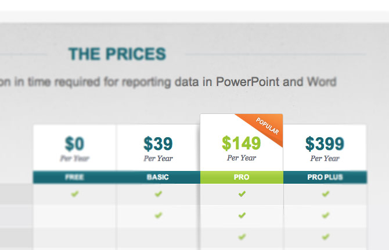Click the PRO plan second-row checkmark
The width and height of the screenshot is (389, 250).
click(242, 215)
